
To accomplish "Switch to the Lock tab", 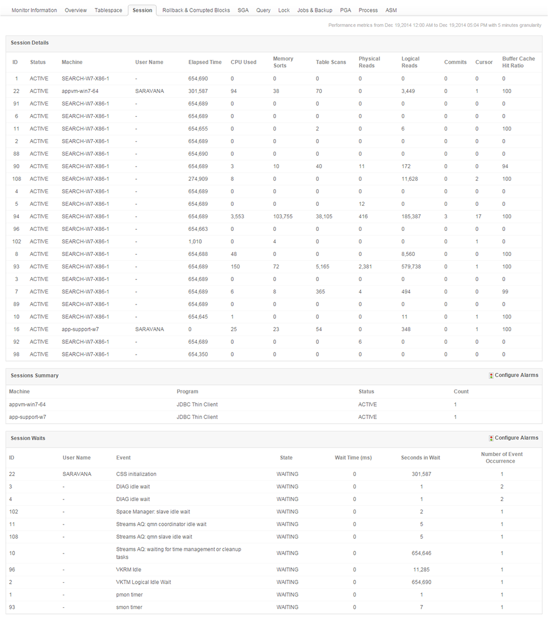I will tap(284, 10).
